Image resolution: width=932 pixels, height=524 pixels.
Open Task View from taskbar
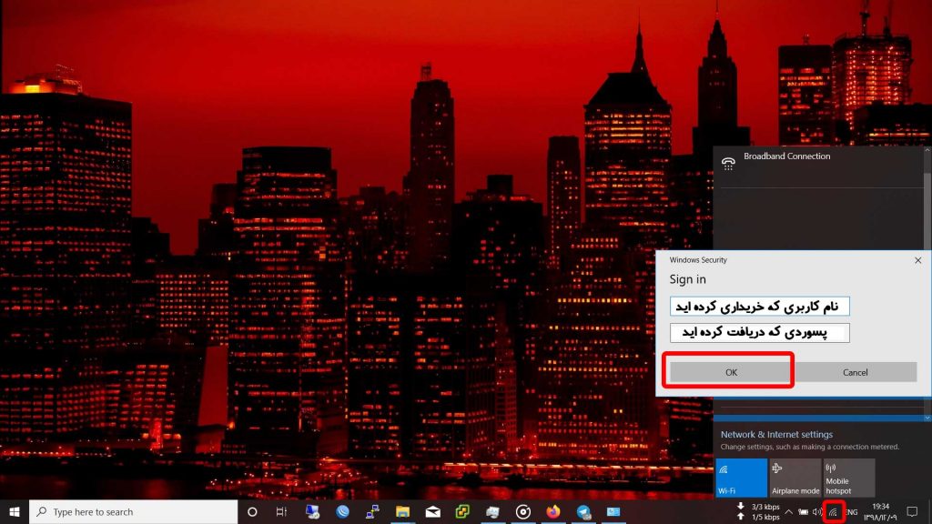281,512
